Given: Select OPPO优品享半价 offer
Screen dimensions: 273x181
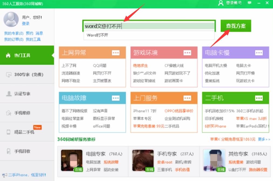Looking at the screenshot, I should pos(179,111).
